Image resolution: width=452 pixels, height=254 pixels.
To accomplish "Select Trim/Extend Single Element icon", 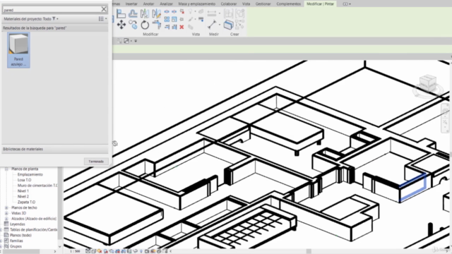I will point(167,27).
